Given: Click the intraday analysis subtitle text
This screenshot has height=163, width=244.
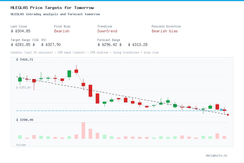Looking at the screenshot, I should coord(55,14).
